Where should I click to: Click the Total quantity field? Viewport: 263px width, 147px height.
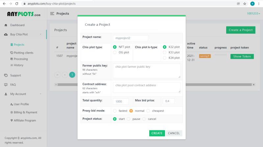[121, 101]
